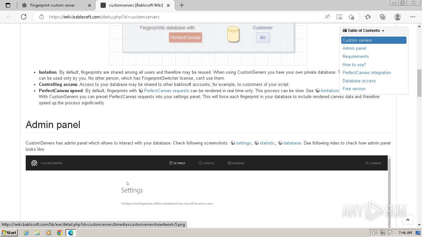
Task: Jump to Admin panel section in contents
Action: [x=354, y=48]
